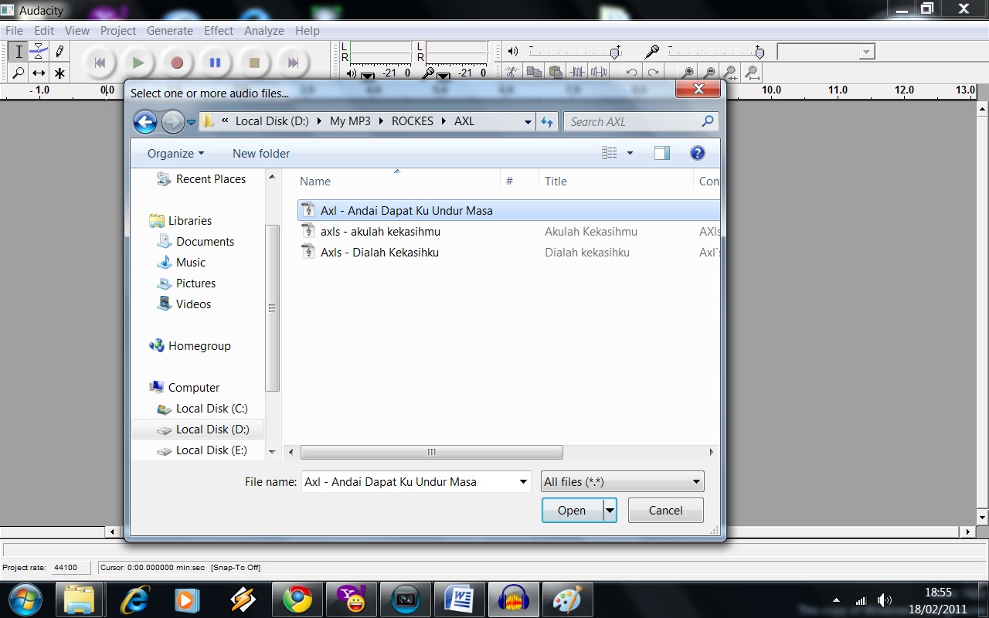This screenshot has height=618, width=989.
Task: Click the Cancel button
Action: tap(665, 510)
